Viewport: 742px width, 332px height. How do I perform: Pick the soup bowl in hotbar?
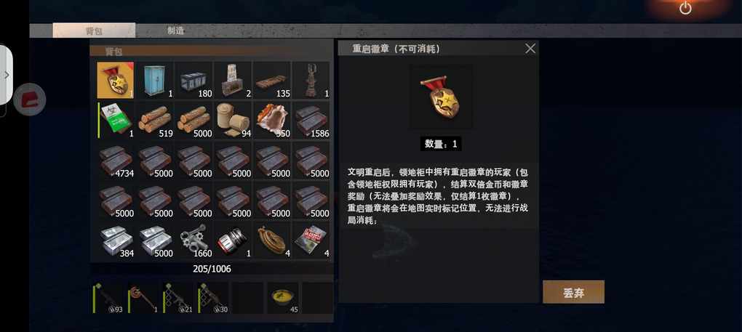pos(282,298)
